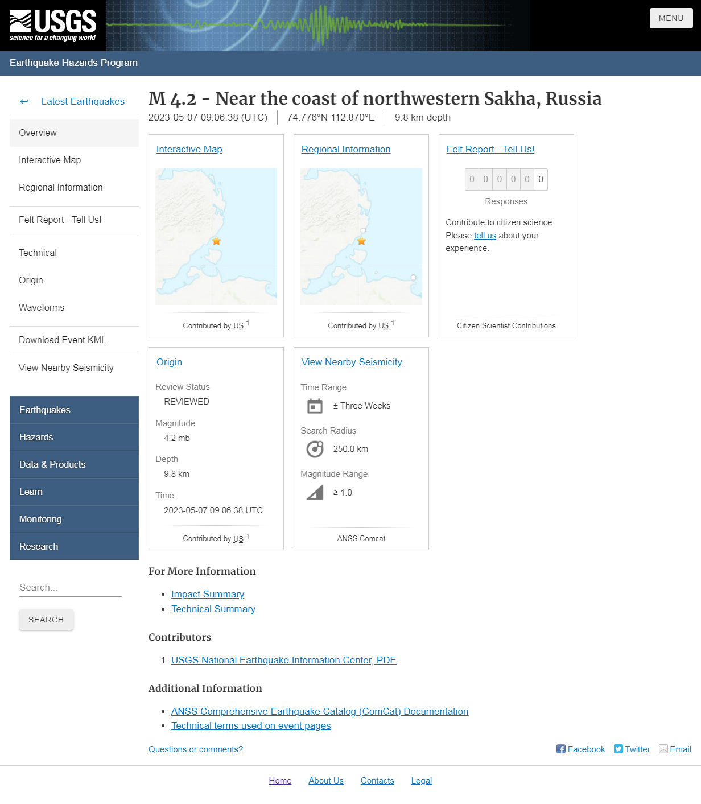
Task: Open Home footer link
Action: 280,781
